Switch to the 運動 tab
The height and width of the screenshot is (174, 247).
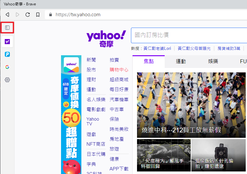pos(181,61)
